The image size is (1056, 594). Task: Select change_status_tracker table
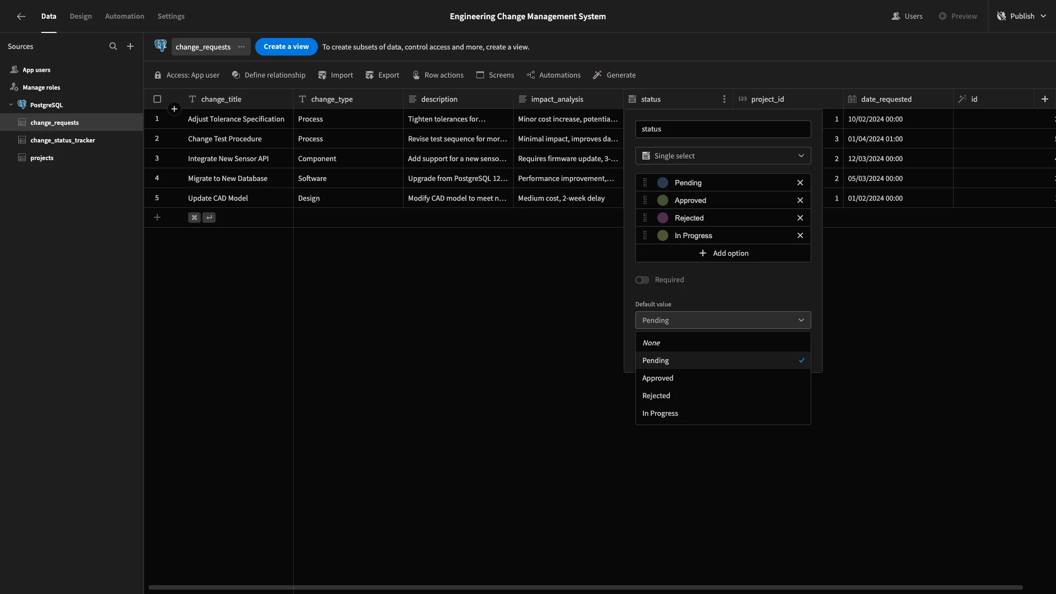click(71, 140)
